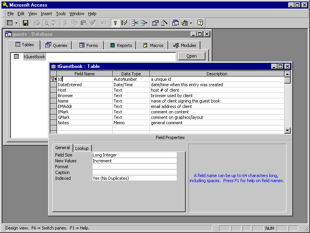Open the View button dropdown arrow

16,23
